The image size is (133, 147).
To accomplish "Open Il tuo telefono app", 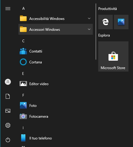I will (x=56, y=138).
